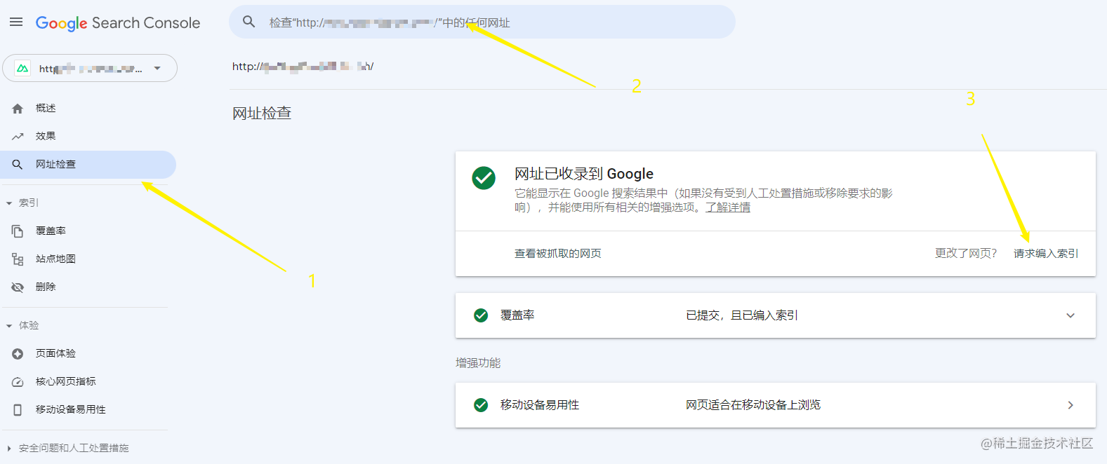Click 请求编入索引 button

1046,254
